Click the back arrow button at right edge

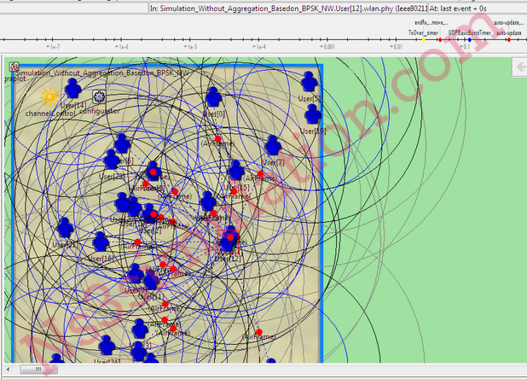[x=520, y=67]
